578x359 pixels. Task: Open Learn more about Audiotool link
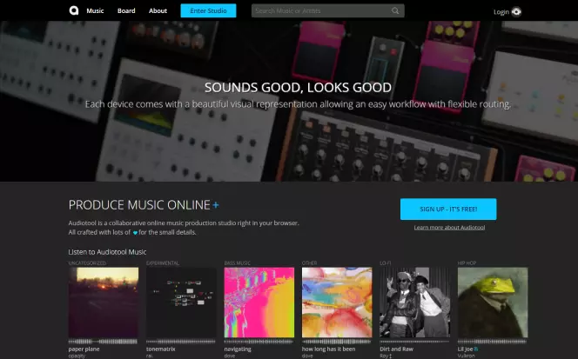pos(449,228)
